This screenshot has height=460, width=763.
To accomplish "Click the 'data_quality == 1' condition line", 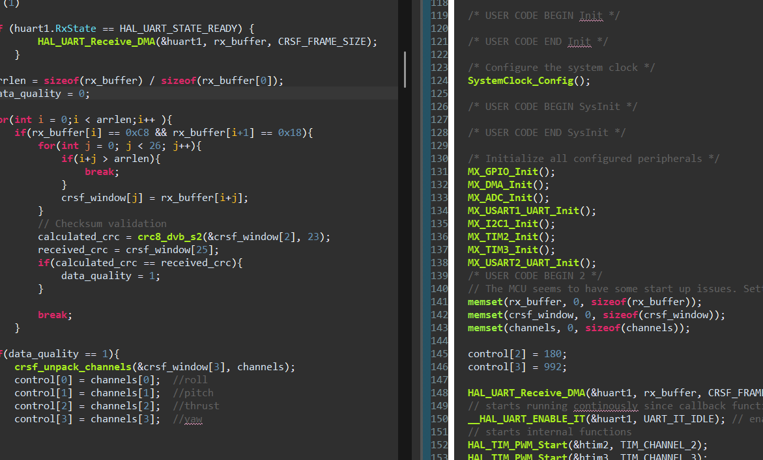I will coord(59,354).
